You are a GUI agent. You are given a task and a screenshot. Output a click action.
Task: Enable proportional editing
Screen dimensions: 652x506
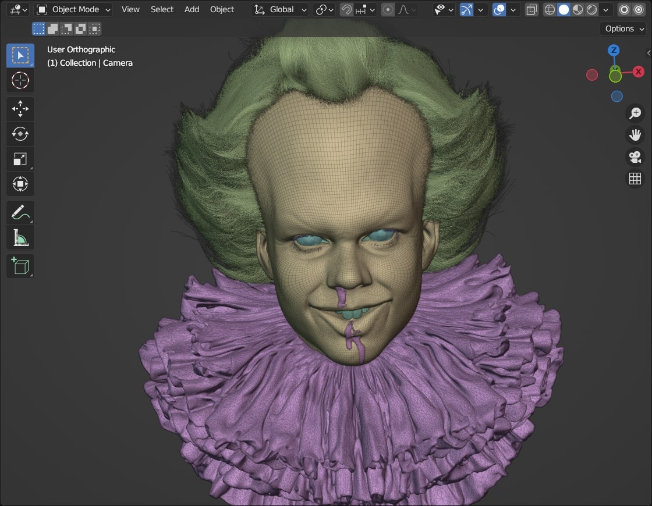point(388,9)
